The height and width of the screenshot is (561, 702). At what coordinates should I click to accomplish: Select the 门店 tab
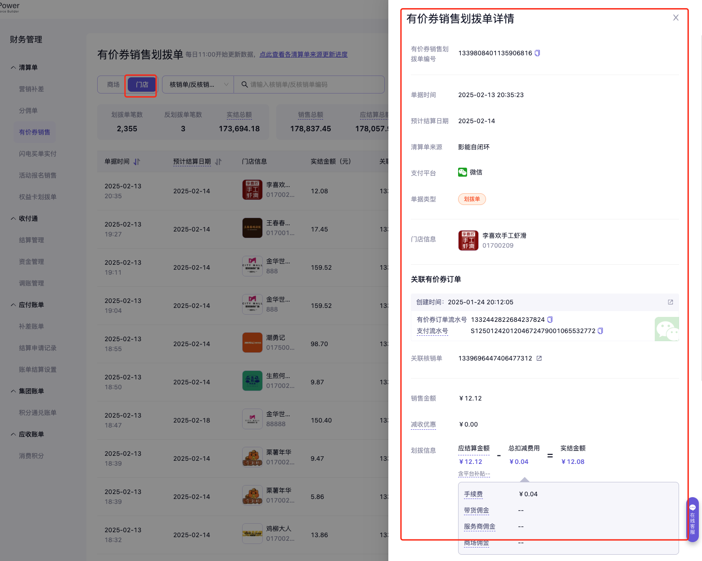[142, 85]
